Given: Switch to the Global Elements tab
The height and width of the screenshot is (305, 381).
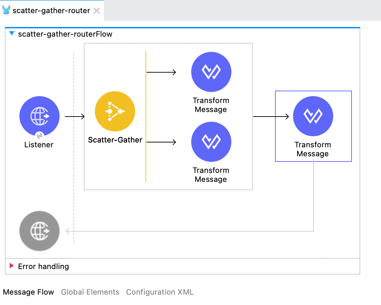Looking at the screenshot, I should [x=90, y=292].
